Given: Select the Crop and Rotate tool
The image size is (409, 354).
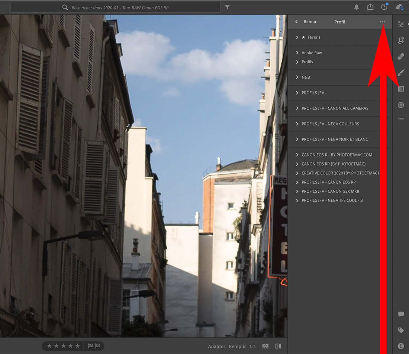Looking at the screenshot, I should click(x=400, y=40).
